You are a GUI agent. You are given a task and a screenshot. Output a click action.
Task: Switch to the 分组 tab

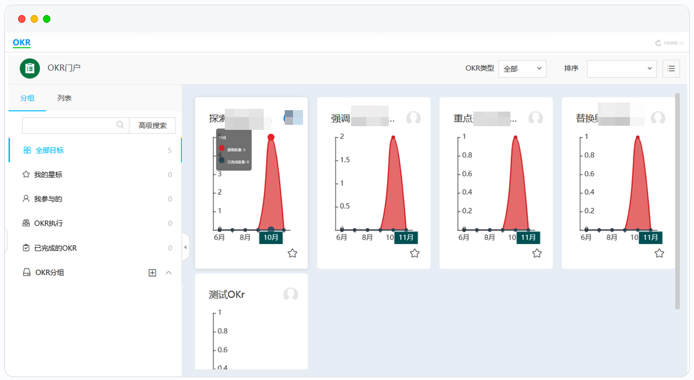pyautogui.click(x=27, y=98)
